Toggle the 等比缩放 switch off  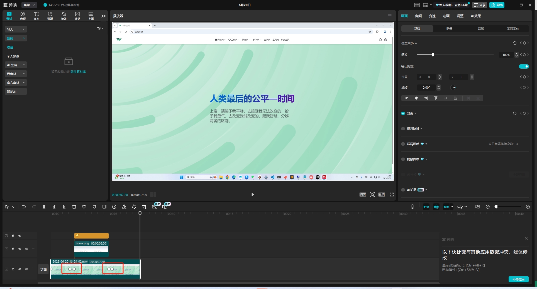click(524, 66)
